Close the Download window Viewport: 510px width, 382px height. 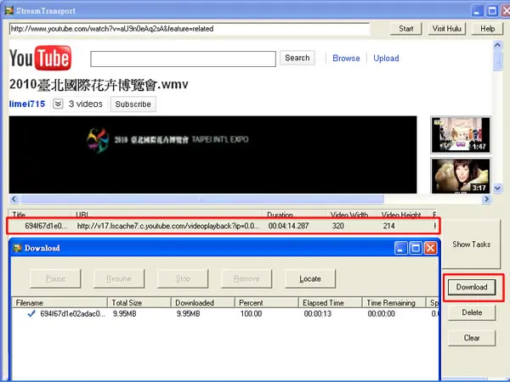point(431,248)
